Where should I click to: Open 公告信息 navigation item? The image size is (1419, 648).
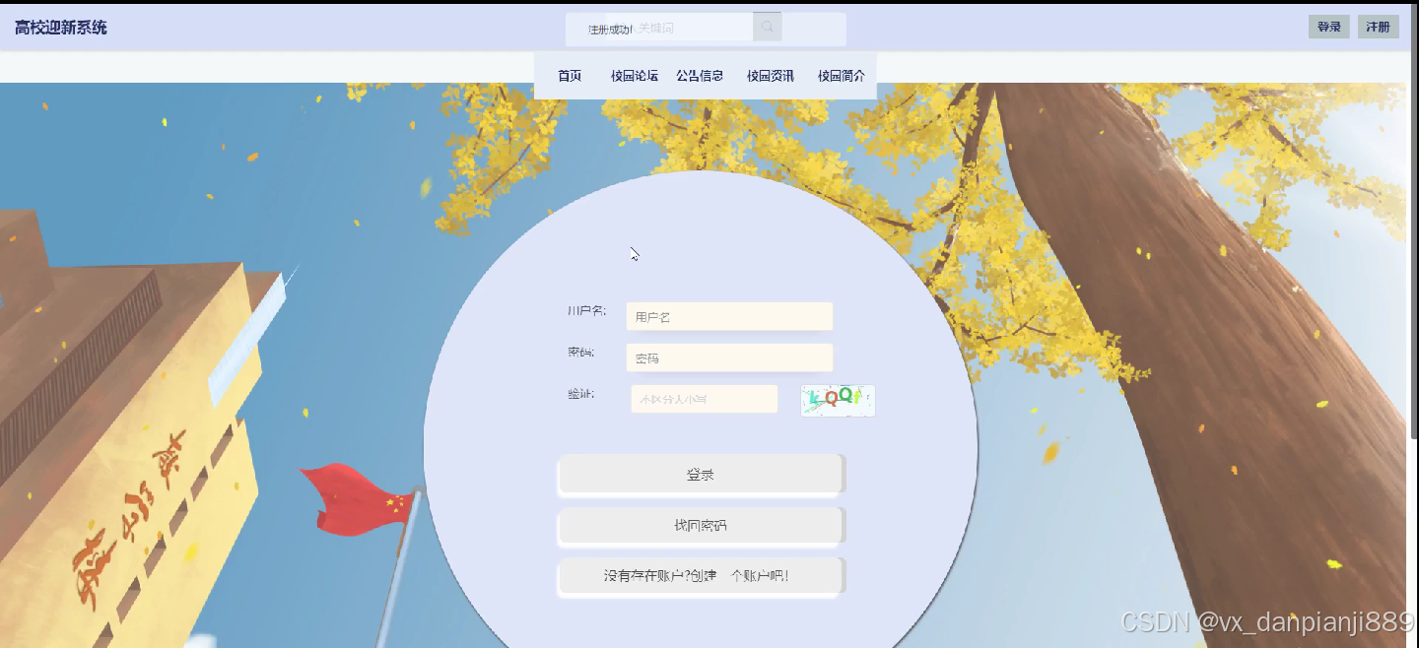tap(700, 76)
